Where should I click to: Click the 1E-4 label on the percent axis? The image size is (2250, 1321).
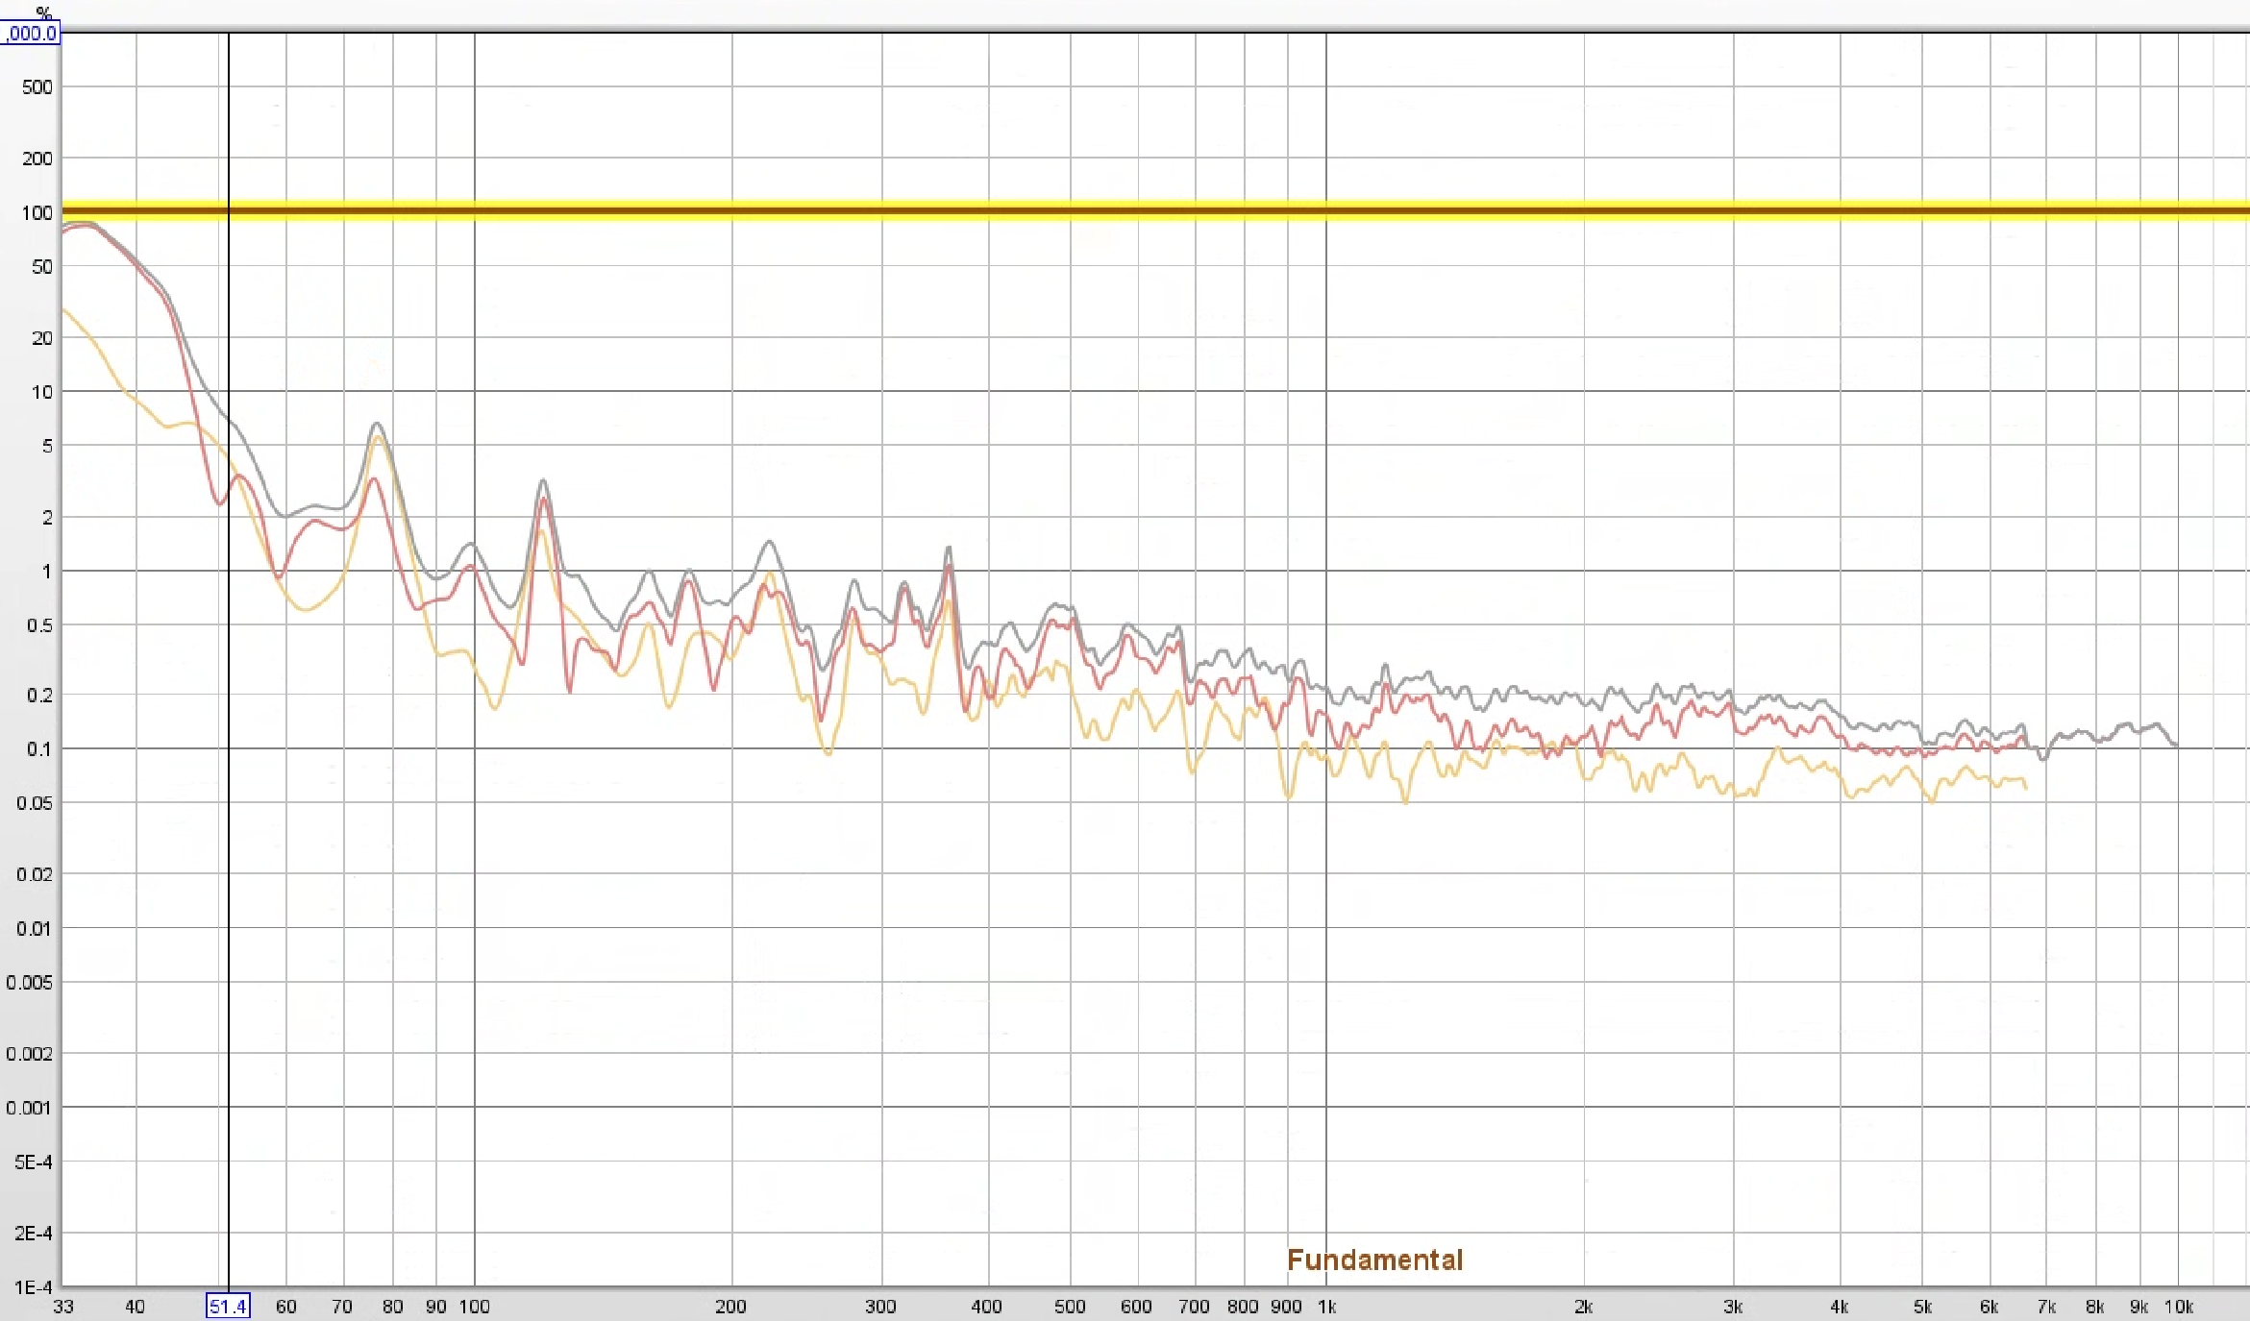click(x=33, y=1286)
